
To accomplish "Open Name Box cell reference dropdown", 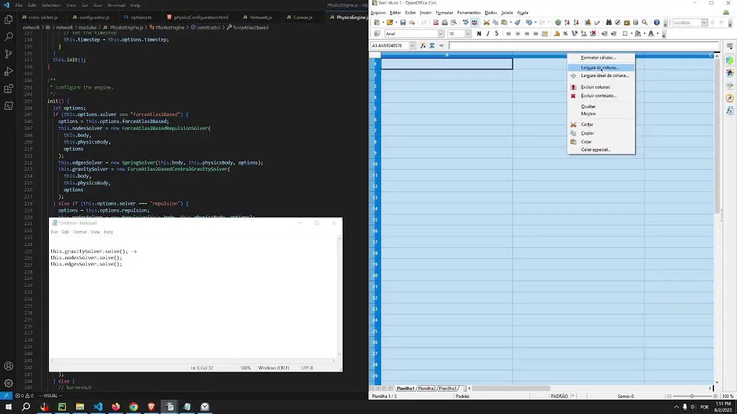I will 412,45.
